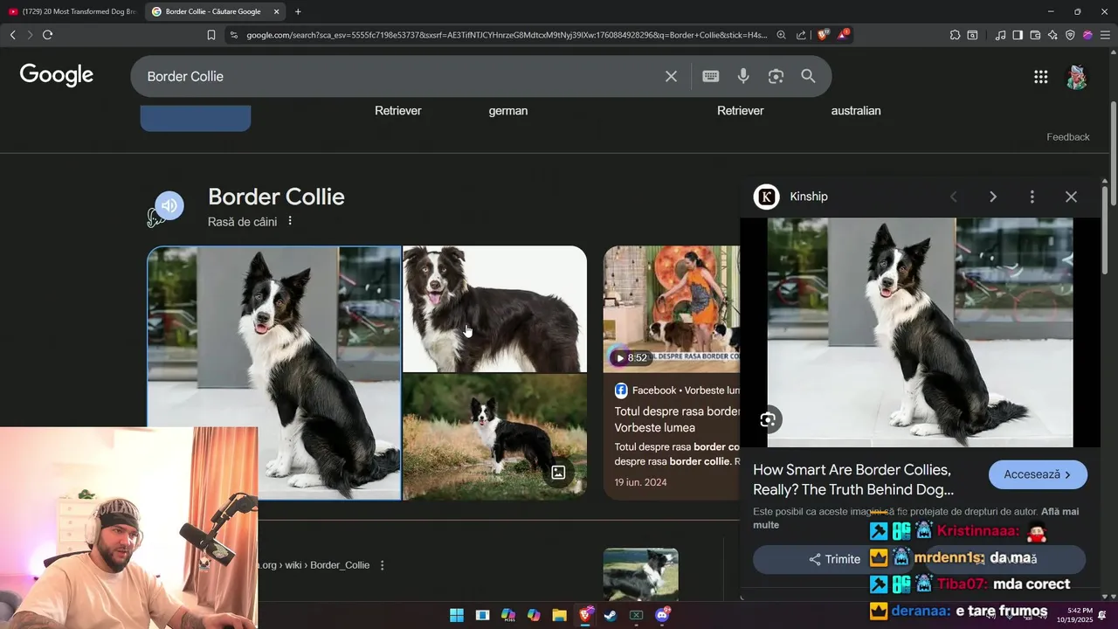Open the on-screen keyboard input tool
Image resolution: width=1118 pixels, height=629 pixels.
711,77
